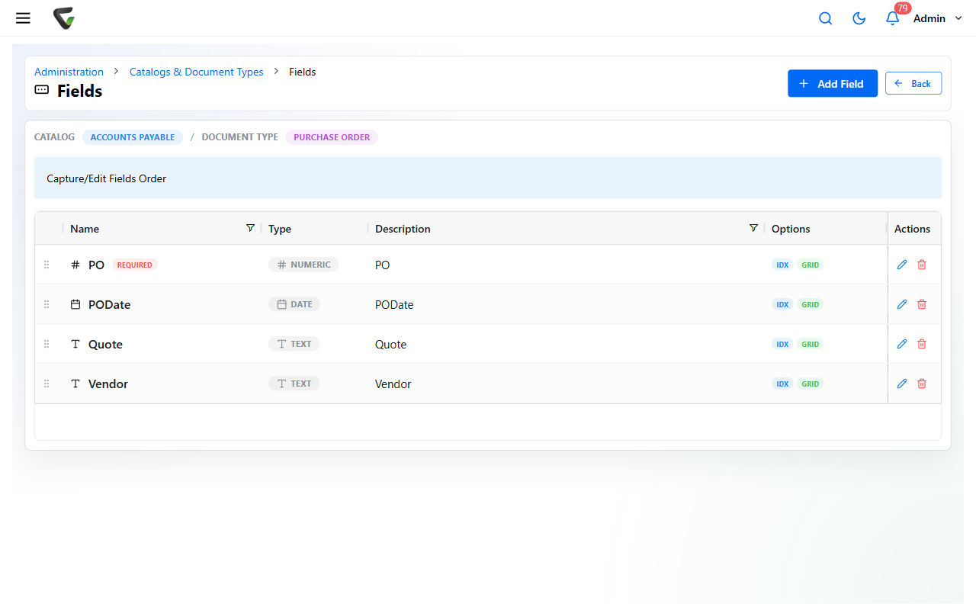Edit the Quote field
976x610 pixels.
(x=902, y=344)
